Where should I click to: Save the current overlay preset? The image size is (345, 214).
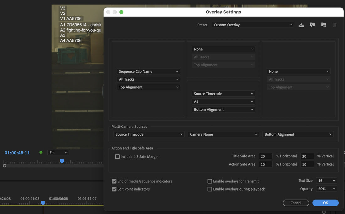[x=301, y=25]
